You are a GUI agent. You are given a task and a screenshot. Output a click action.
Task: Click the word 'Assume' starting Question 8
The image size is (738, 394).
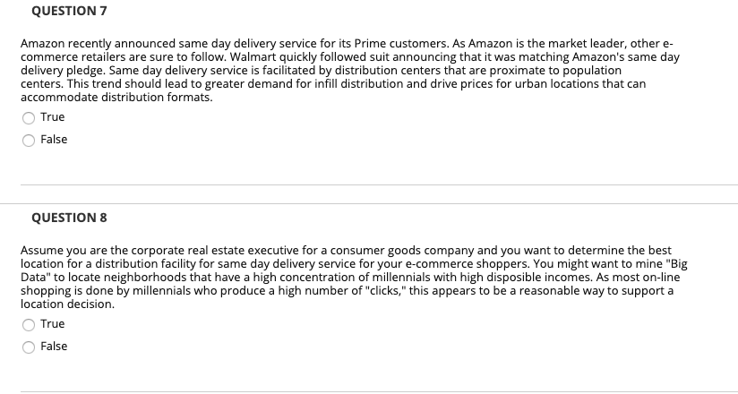[40, 251]
